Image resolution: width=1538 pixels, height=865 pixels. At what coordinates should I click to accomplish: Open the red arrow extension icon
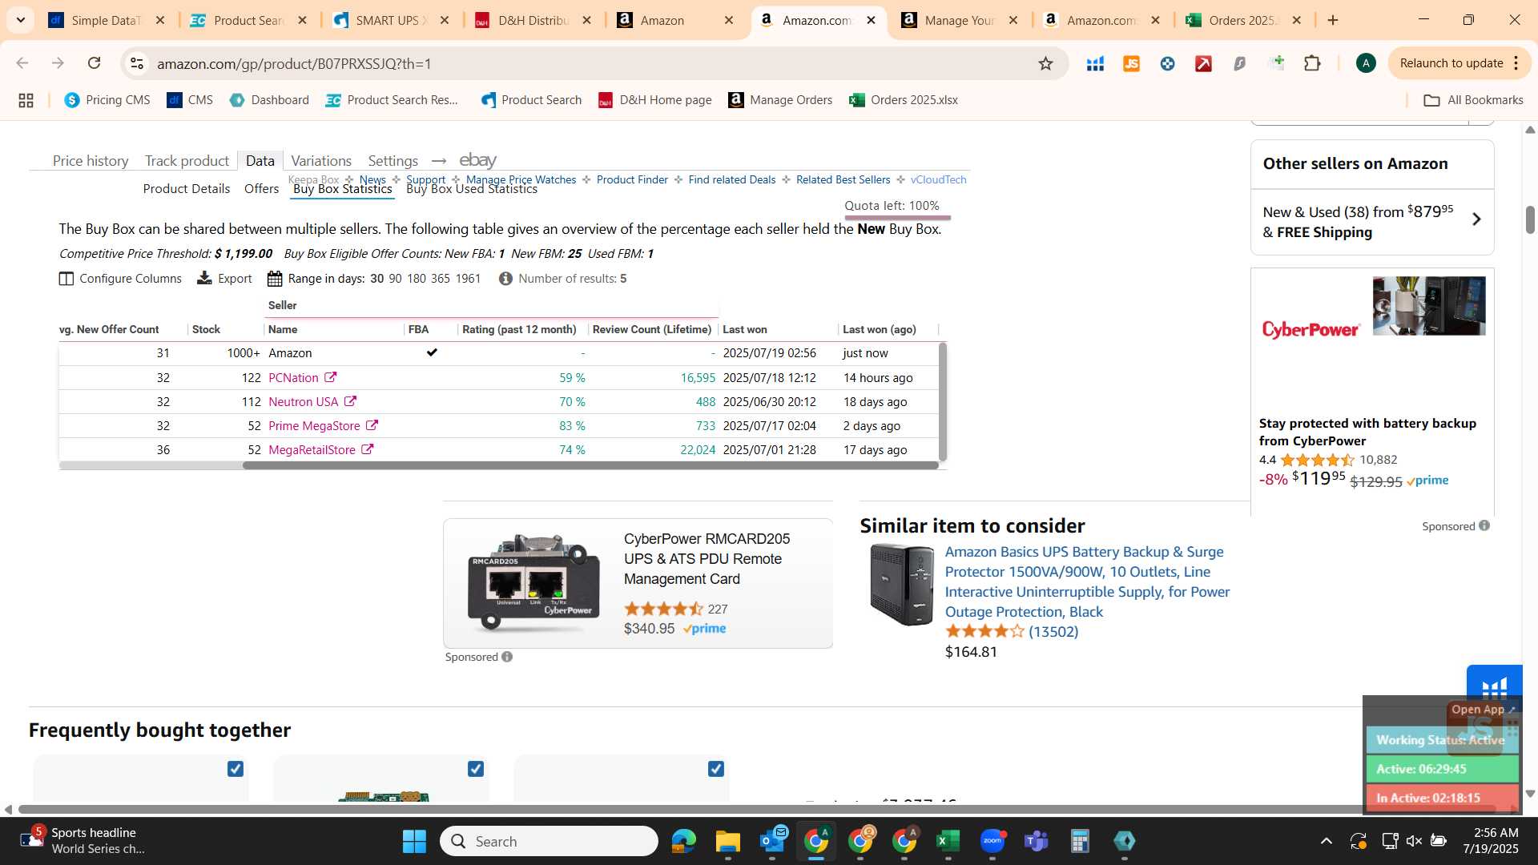[1203, 63]
